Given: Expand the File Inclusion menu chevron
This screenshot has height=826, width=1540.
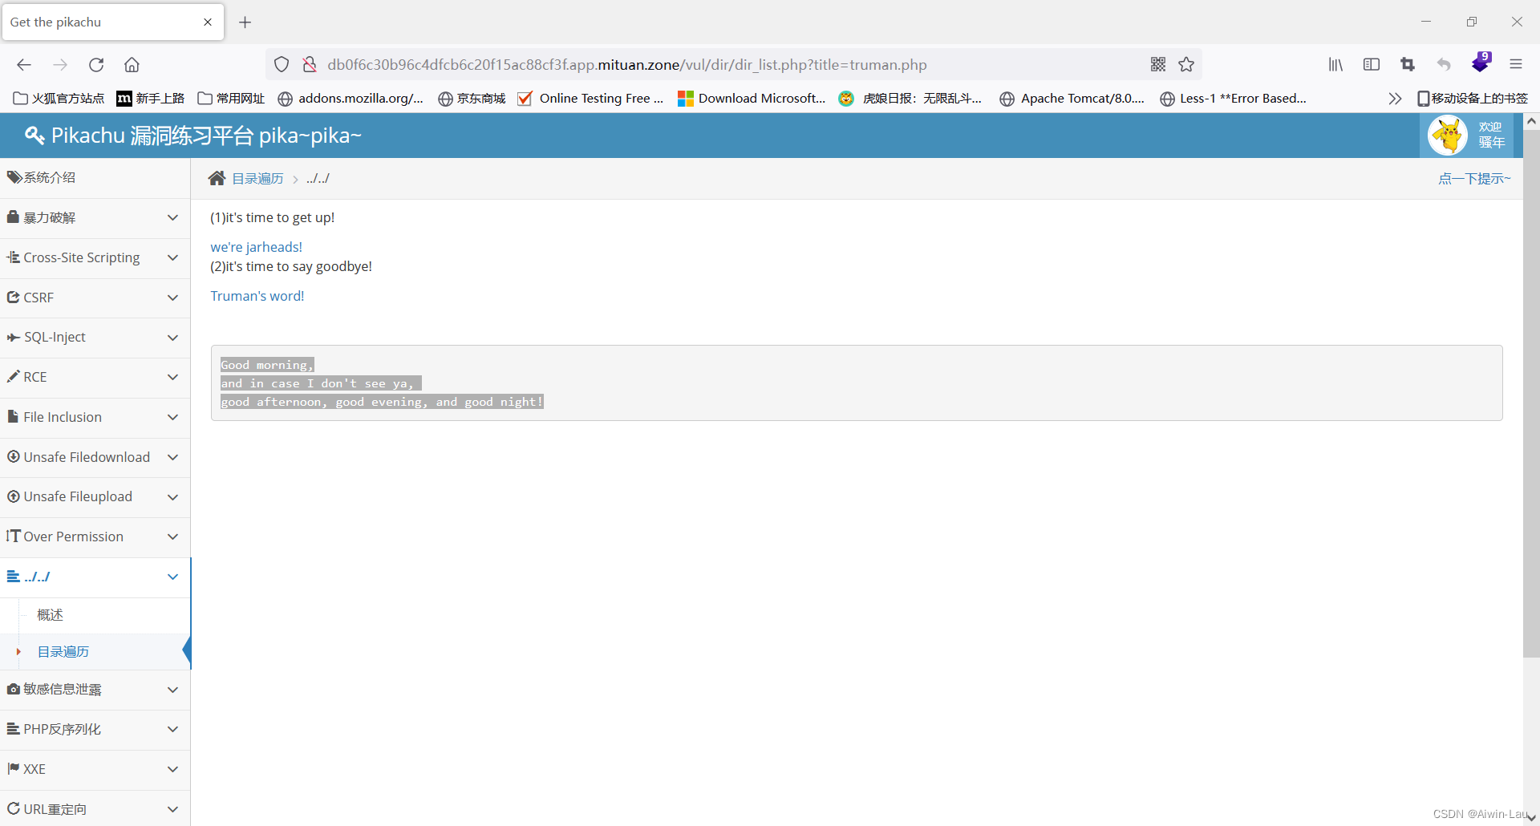Looking at the screenshot, I should point(172,417).
